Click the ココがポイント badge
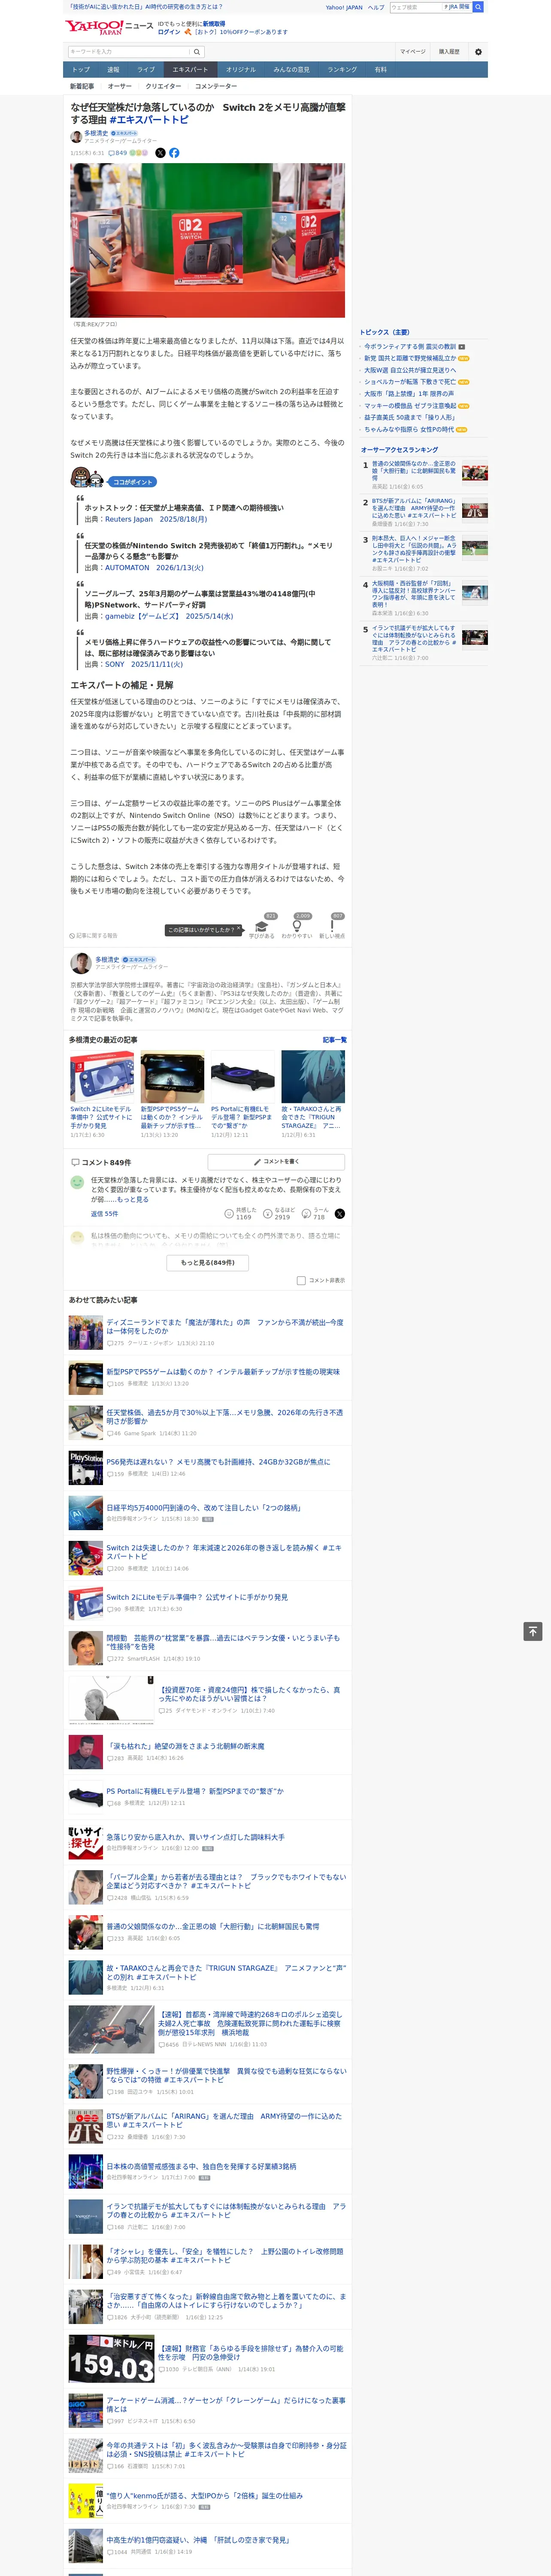 coord(132,482)
